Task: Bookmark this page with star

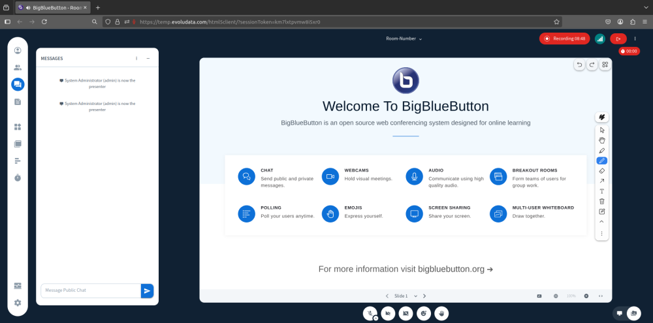Action: [556, 22]
